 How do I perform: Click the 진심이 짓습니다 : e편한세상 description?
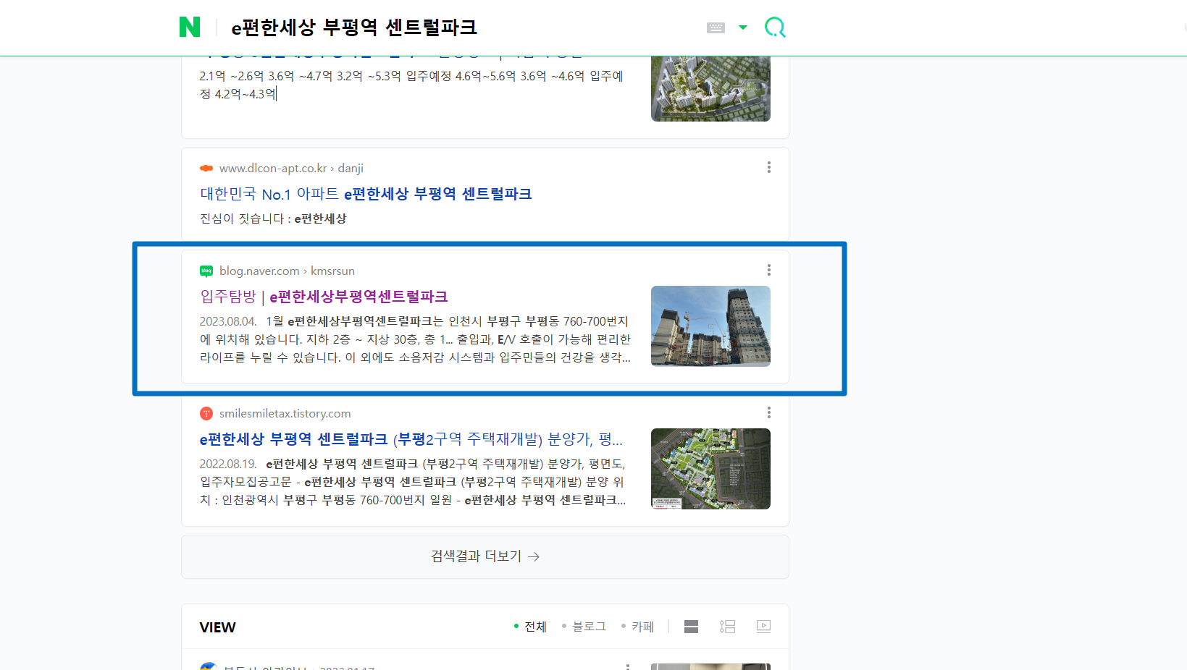click(273, 219)
